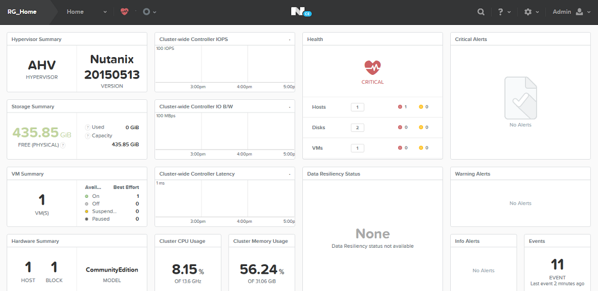The height and width of the screenshot is (291, 598).
Task: Click the 8.15% Cluster CPU Usage value
Action: point(188,269)
